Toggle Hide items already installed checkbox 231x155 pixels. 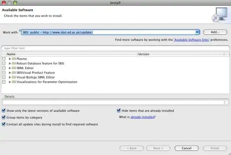[119, 111]
